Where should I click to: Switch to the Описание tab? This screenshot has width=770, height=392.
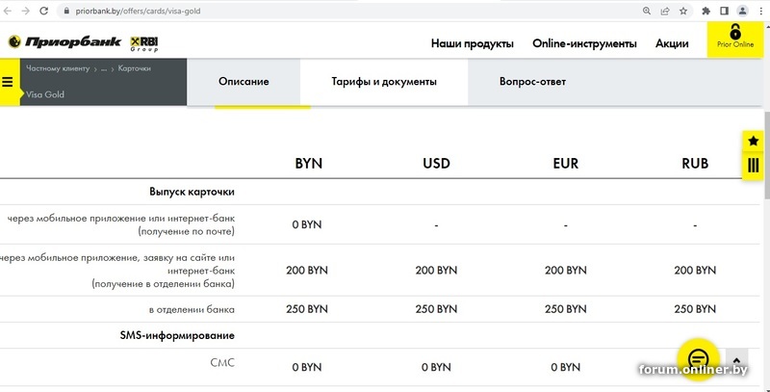click(x=244, y=82)
